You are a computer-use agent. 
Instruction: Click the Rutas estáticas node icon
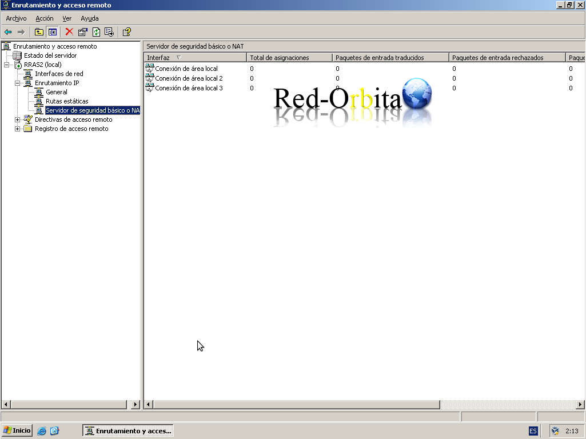click(39, 101)
